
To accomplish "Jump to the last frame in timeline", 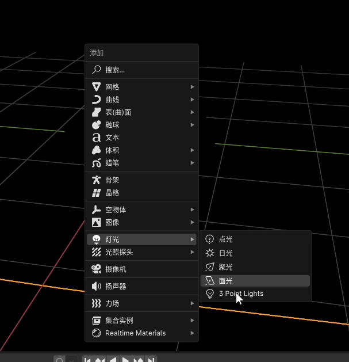I will pyautogui.click(x=151, y=359).
